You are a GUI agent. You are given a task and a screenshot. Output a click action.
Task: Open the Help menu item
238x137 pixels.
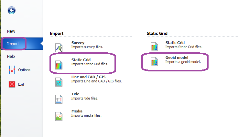point(11,56)
